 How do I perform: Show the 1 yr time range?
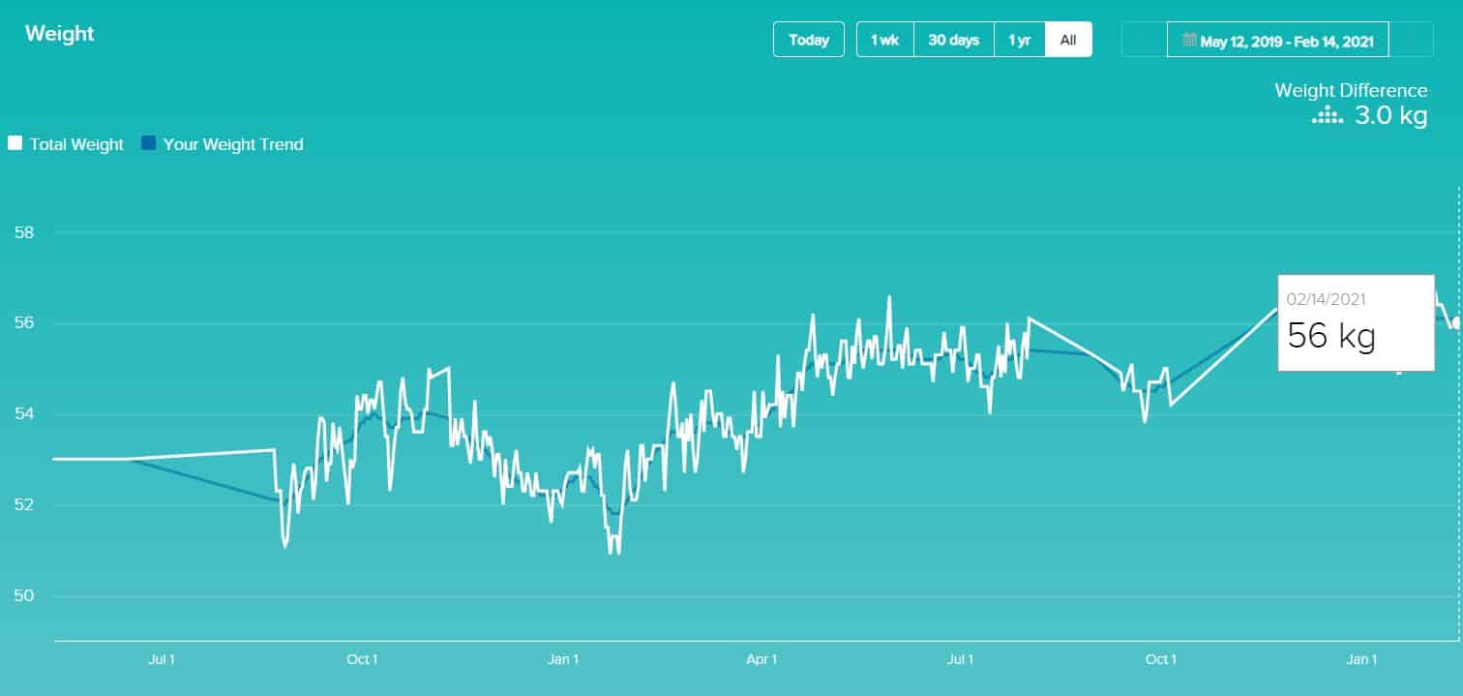[x=1019, y=40]
